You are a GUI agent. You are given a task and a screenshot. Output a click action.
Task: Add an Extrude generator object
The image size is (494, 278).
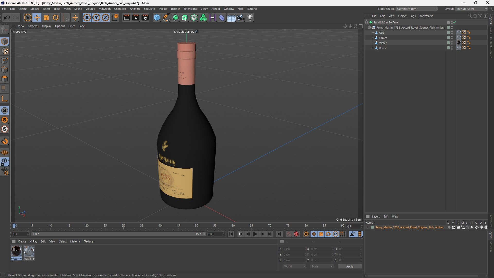pyautogui.click(x=185, y=18)
